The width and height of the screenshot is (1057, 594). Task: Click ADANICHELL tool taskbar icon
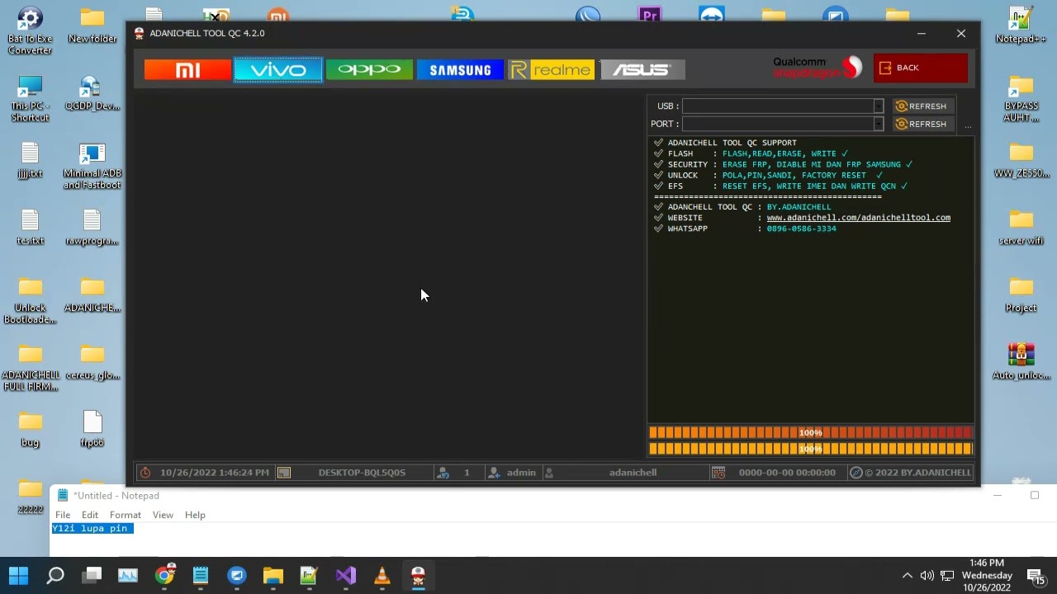pyautogui.click(x=418, y=575)
